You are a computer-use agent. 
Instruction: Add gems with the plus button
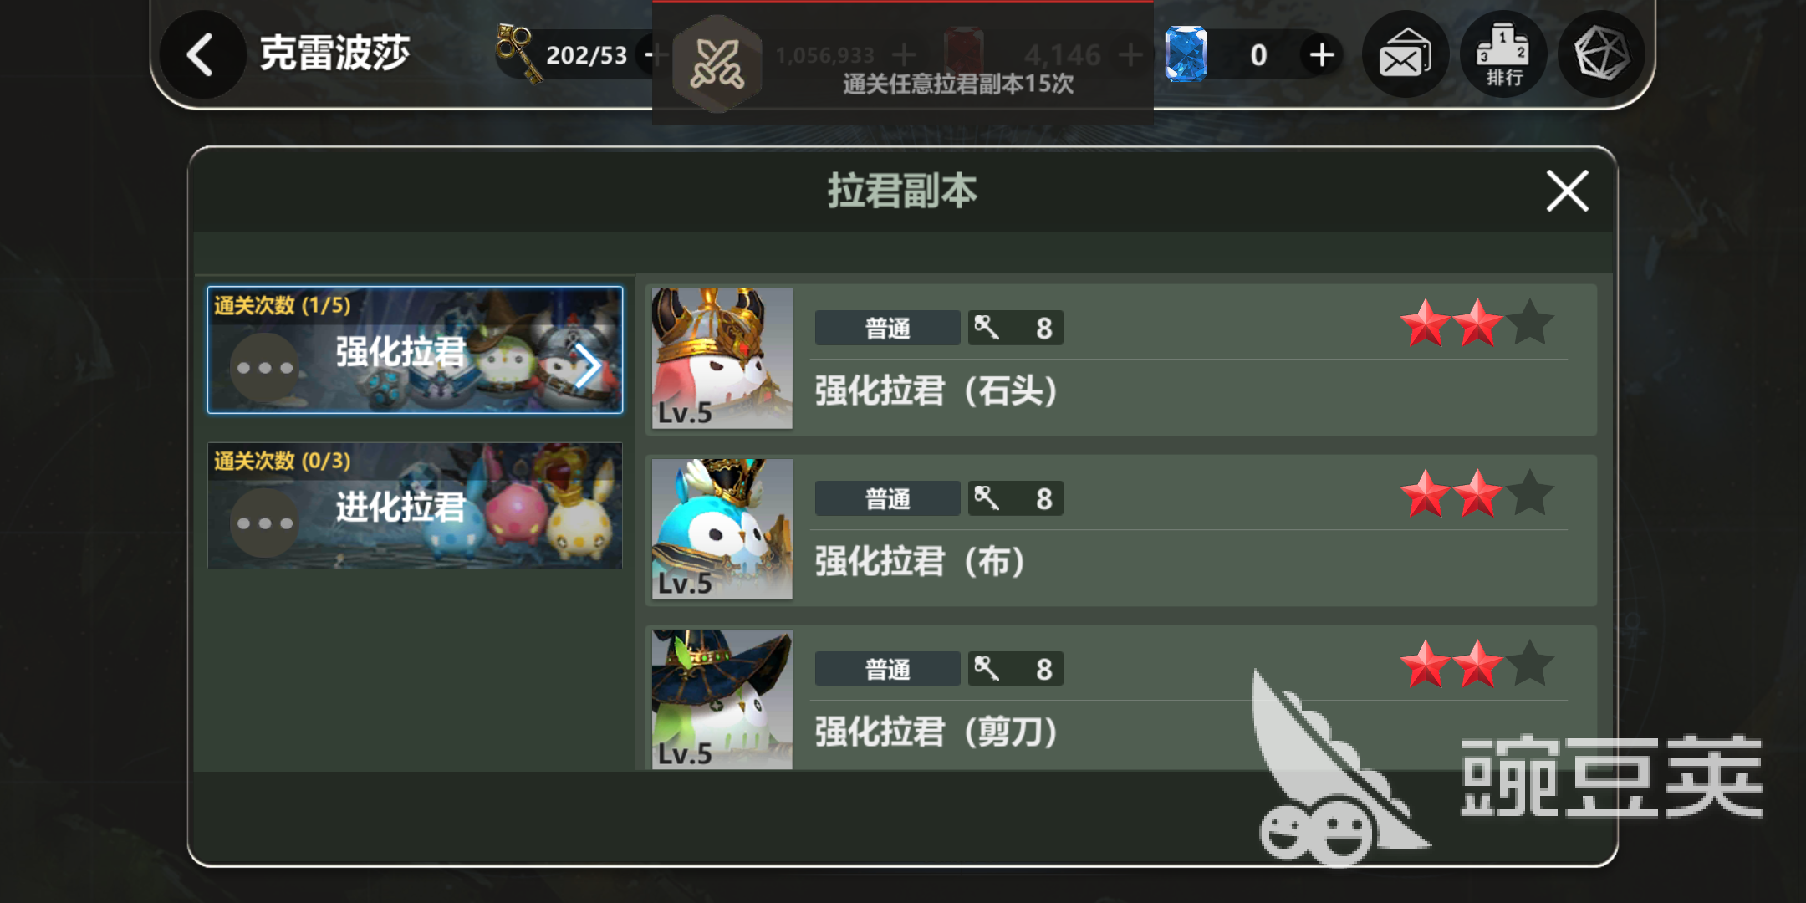pos(1322,55)
